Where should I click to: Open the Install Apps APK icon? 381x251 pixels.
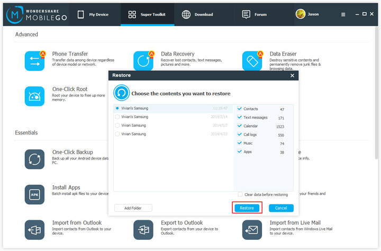(x=35, y=194)
